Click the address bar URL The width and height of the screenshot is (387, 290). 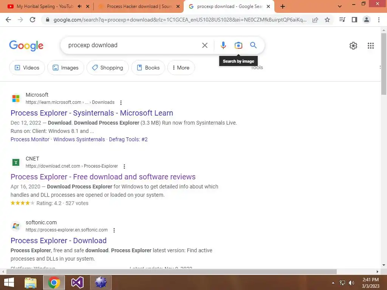[x=180, y=20]
